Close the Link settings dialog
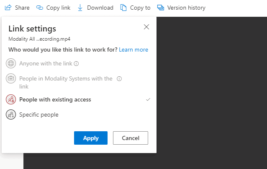 click(146, 27)
